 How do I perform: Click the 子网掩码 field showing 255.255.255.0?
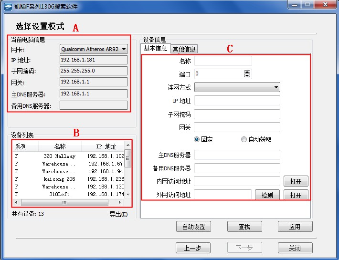click(x=94, y=71)
